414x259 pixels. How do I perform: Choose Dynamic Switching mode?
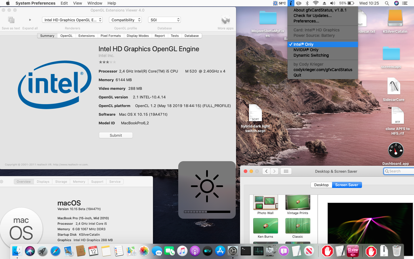323,55
